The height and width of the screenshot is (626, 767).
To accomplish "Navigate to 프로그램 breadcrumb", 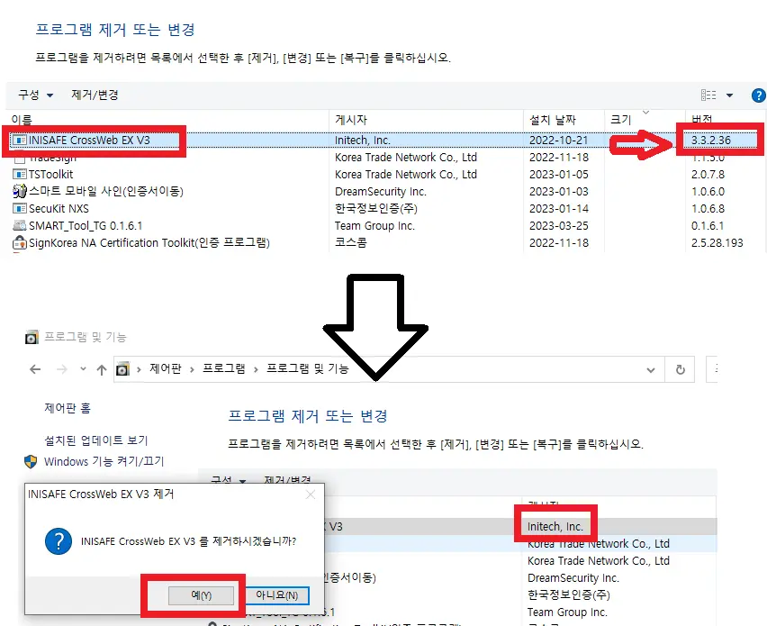I will [224, 368].
